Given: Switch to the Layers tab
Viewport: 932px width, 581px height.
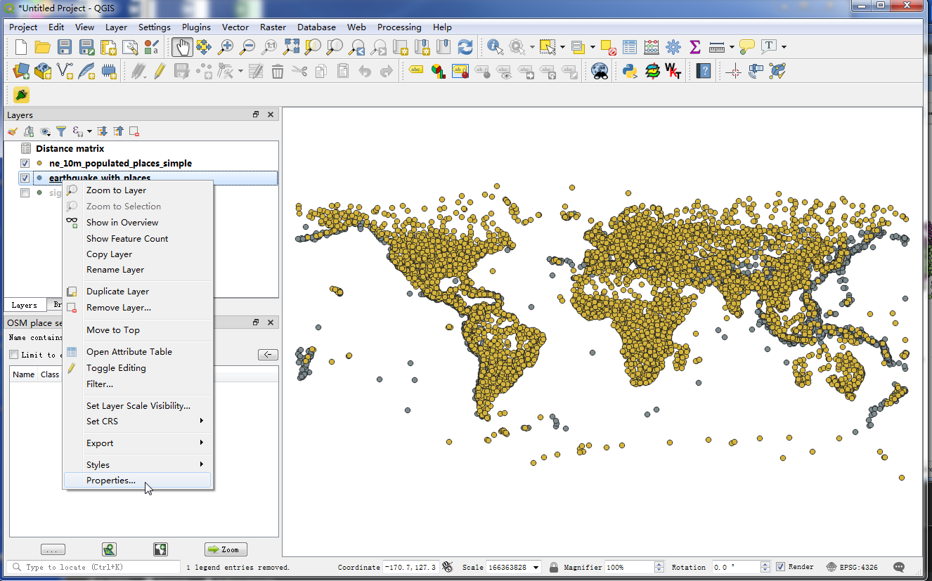Looking at the screenshot, I should coord(24,305).
